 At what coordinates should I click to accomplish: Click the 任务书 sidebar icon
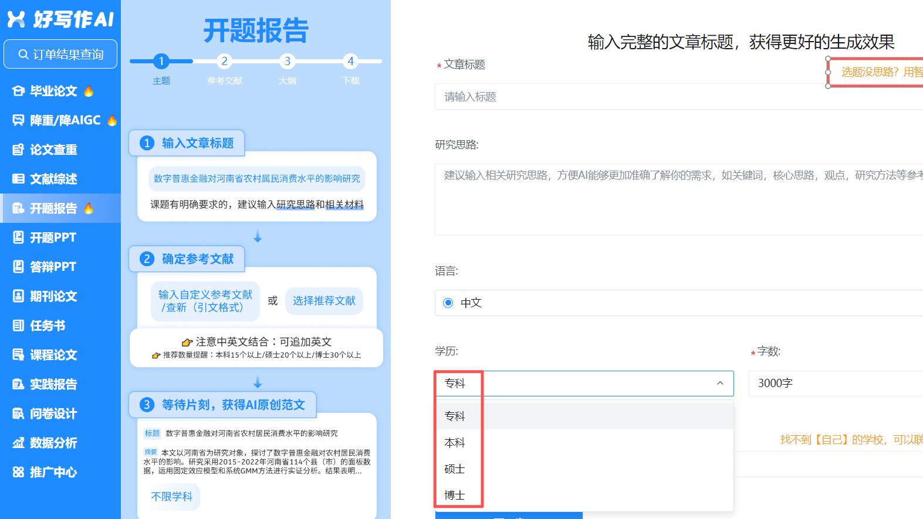[x=18, y=325]
